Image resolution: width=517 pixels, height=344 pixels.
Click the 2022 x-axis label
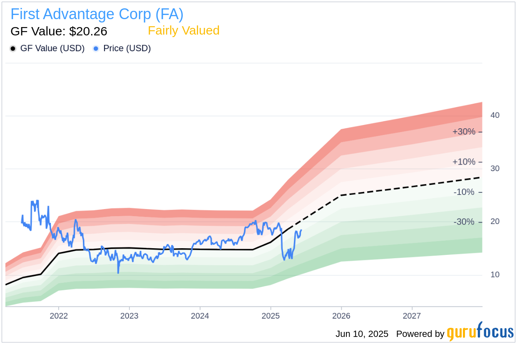(x=58, y=316)
